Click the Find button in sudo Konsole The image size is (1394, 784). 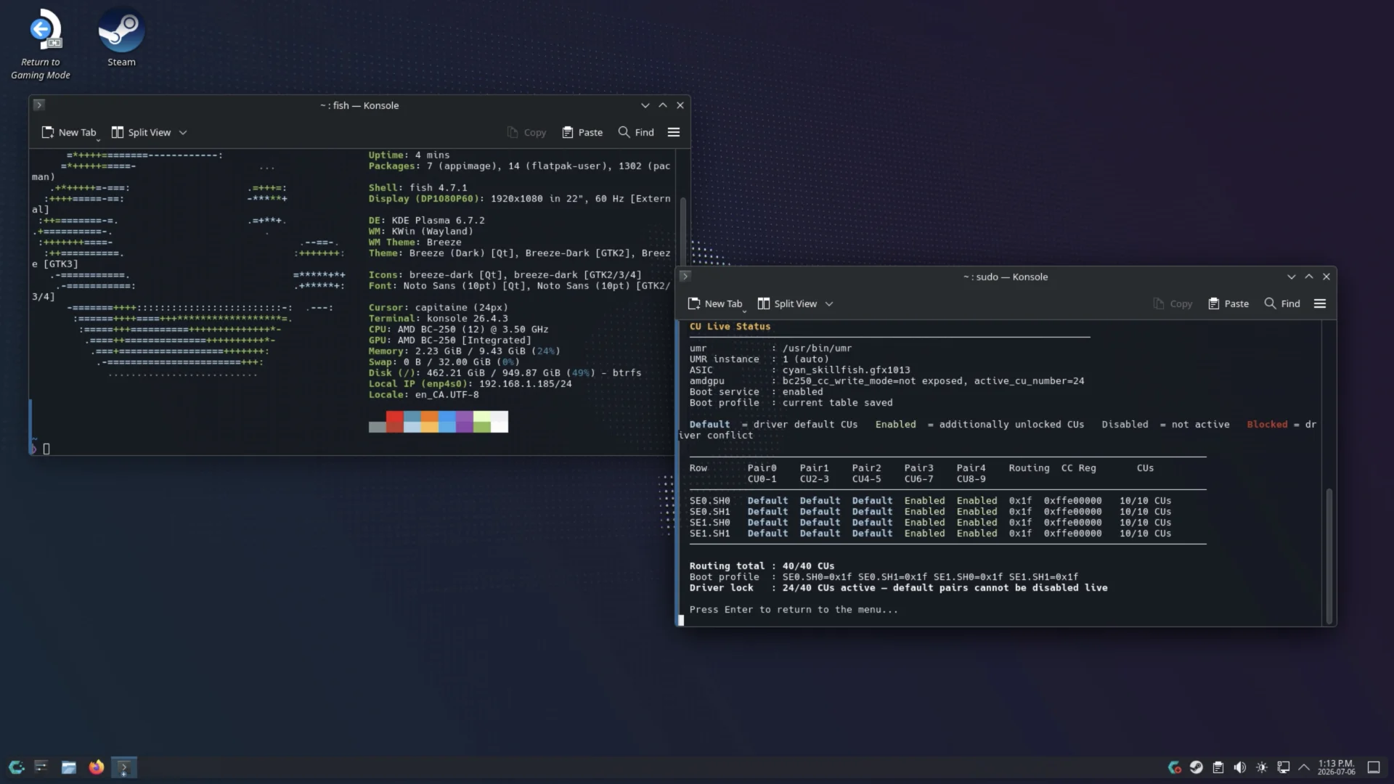coord(1282,303)
